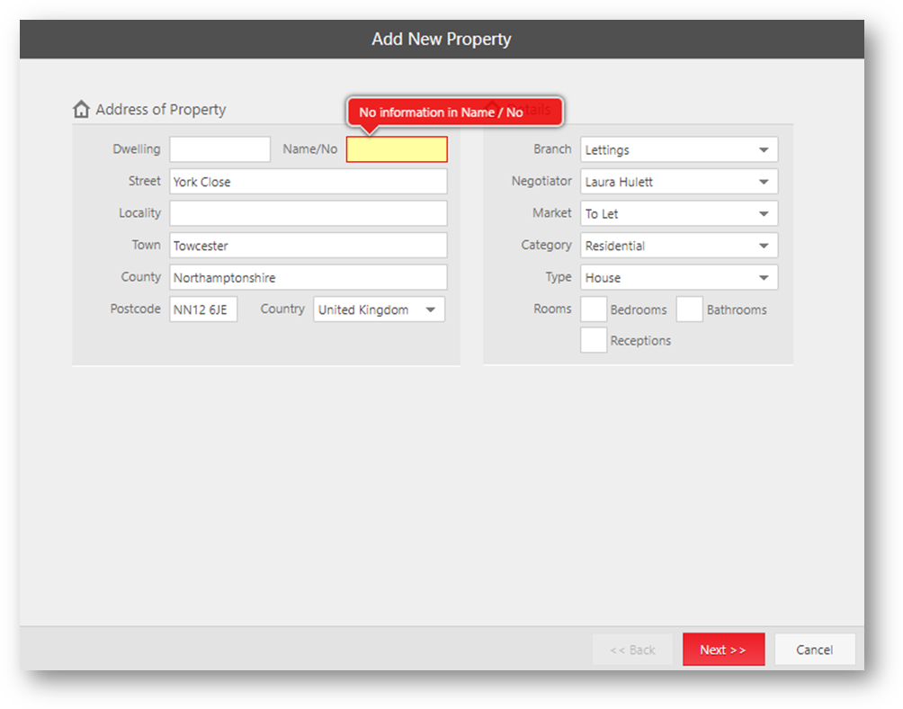This screenshot has height=709, width=903.
Task: Open the Market dropdown showing To Let
Action: point(679,213)
